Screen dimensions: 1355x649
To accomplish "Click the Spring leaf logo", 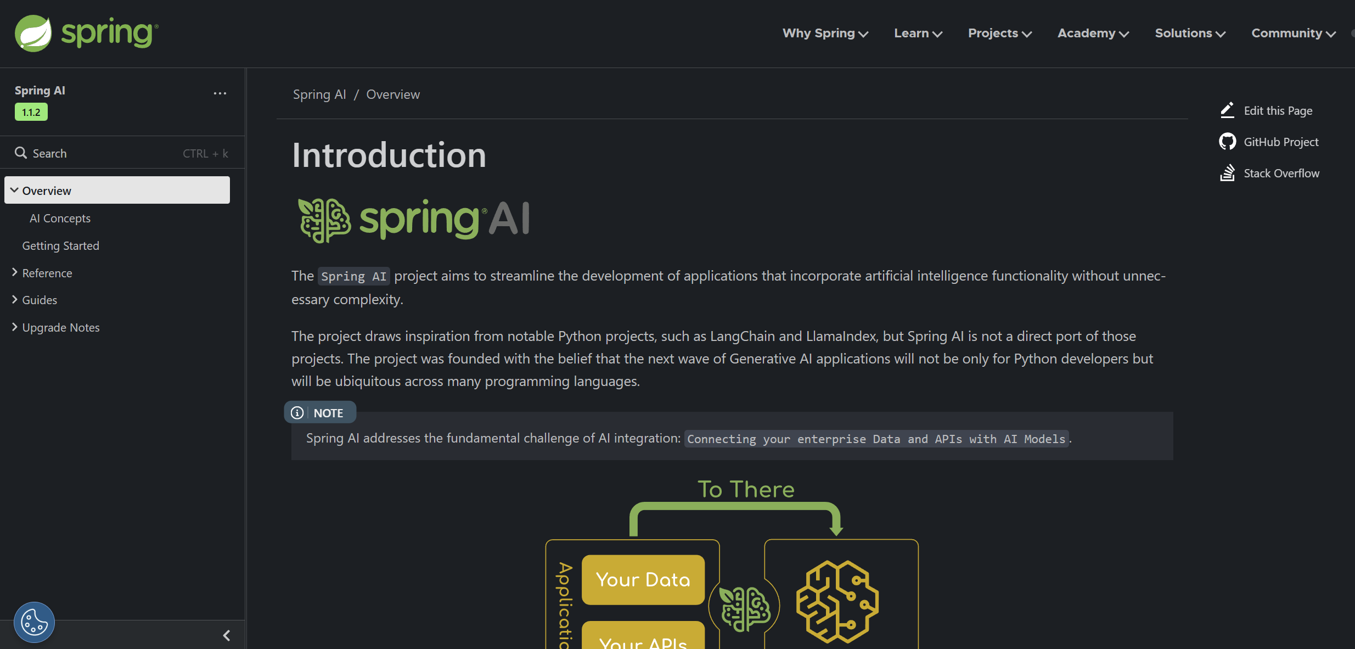I will tap(33, 33).
